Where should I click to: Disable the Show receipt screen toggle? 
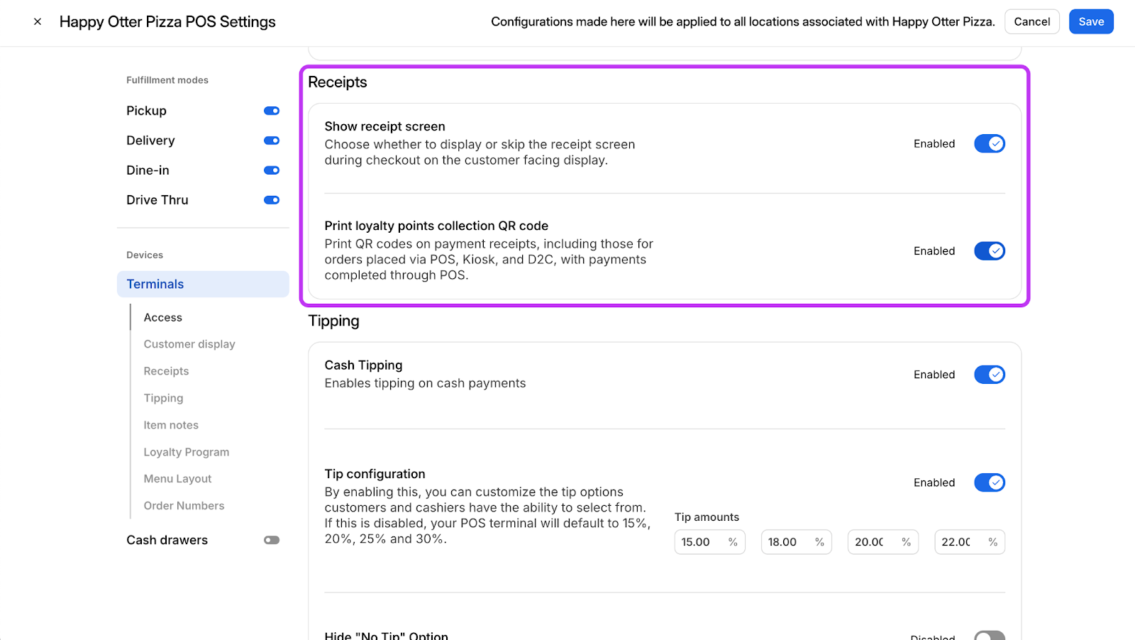pyautogui.click(x=990, y=144)
